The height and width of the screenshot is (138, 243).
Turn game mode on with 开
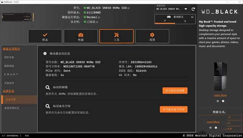165,21
